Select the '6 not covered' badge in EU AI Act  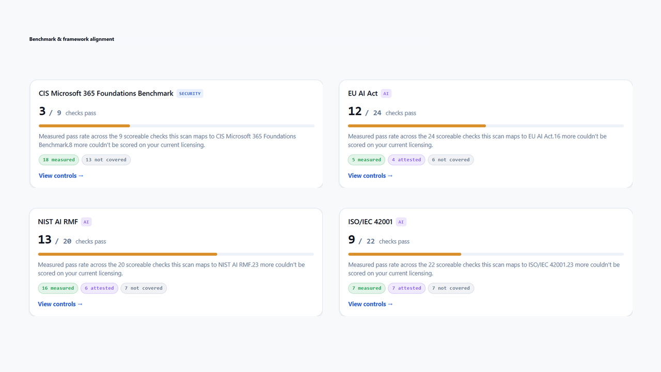pyautogui.click(x=451, y=160)
